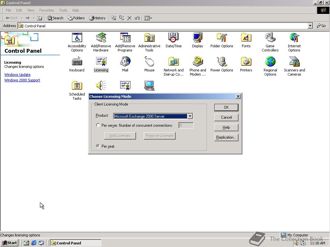Open the Back button history dropdown
Image resolution: width=330 pixels, height=247 pixels.
(22, 18)
